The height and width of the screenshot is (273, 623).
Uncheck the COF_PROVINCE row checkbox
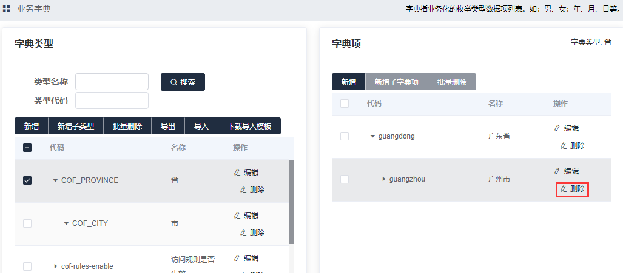click(27, 180)
